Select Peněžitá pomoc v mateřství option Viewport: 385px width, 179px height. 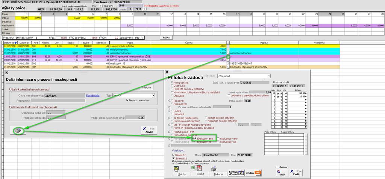tap(172, 89)
